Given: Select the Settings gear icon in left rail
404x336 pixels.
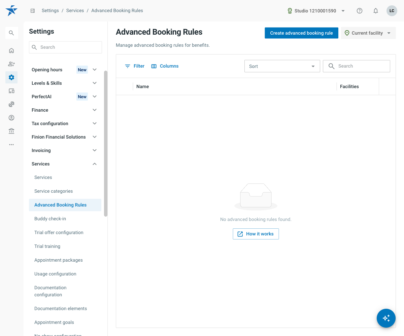Looking at the screenshot, I should pos(11,77).
